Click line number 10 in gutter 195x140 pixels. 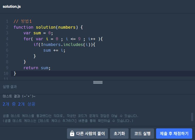click(6, 73)
